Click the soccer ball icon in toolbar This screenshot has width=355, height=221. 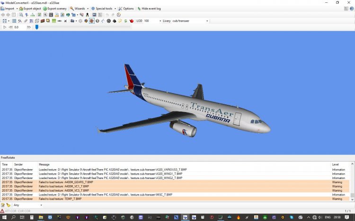click(x=108, y=21)
